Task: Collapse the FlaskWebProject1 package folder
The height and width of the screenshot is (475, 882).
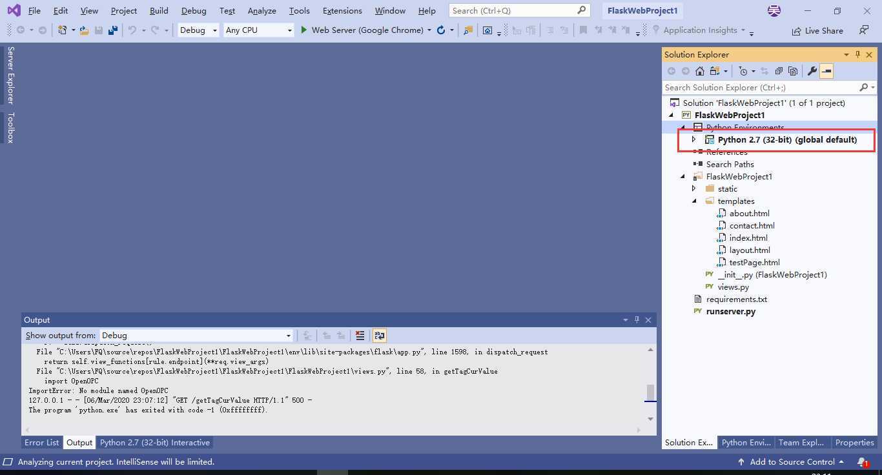Action: pos(682,176)
